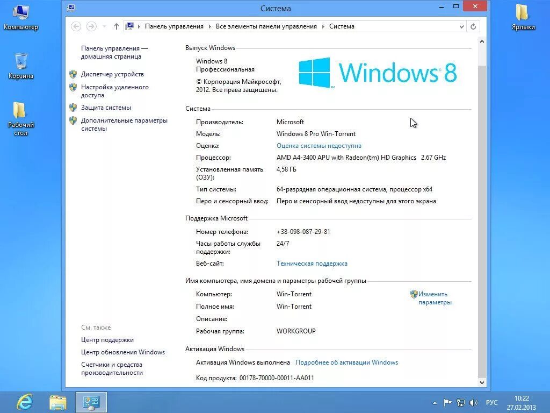Expand chevron after Панель управления breadcrumb
The height and width of the screenshot is (413, 550).
click(210, 27)
